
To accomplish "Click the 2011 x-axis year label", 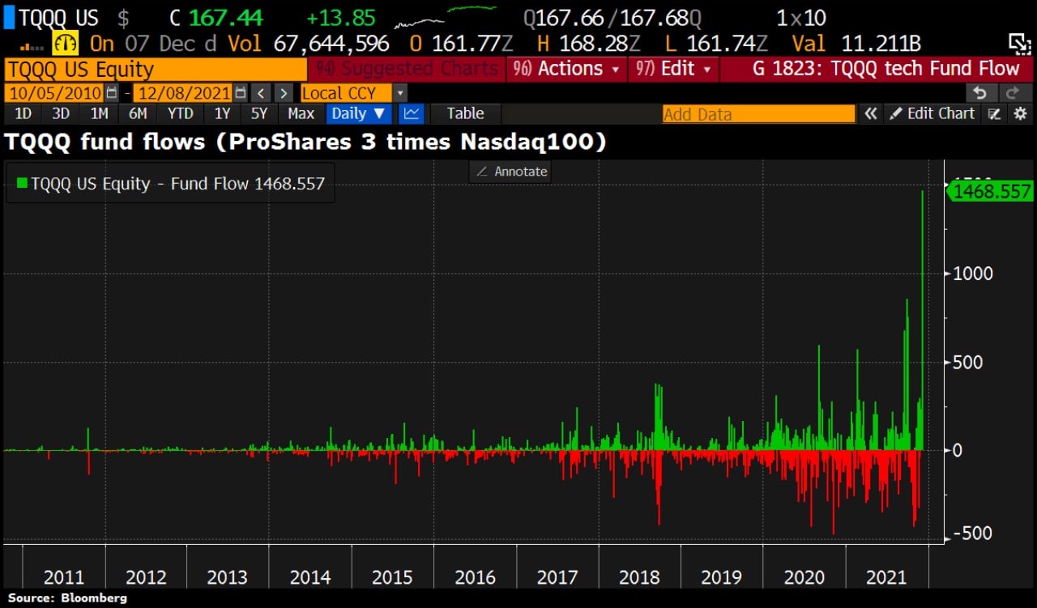I will pyautogui.click(x=64, y=577).
